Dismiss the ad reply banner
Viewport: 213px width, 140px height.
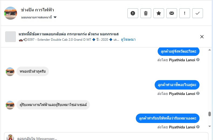pyautogui.click(x=202, y=37)
